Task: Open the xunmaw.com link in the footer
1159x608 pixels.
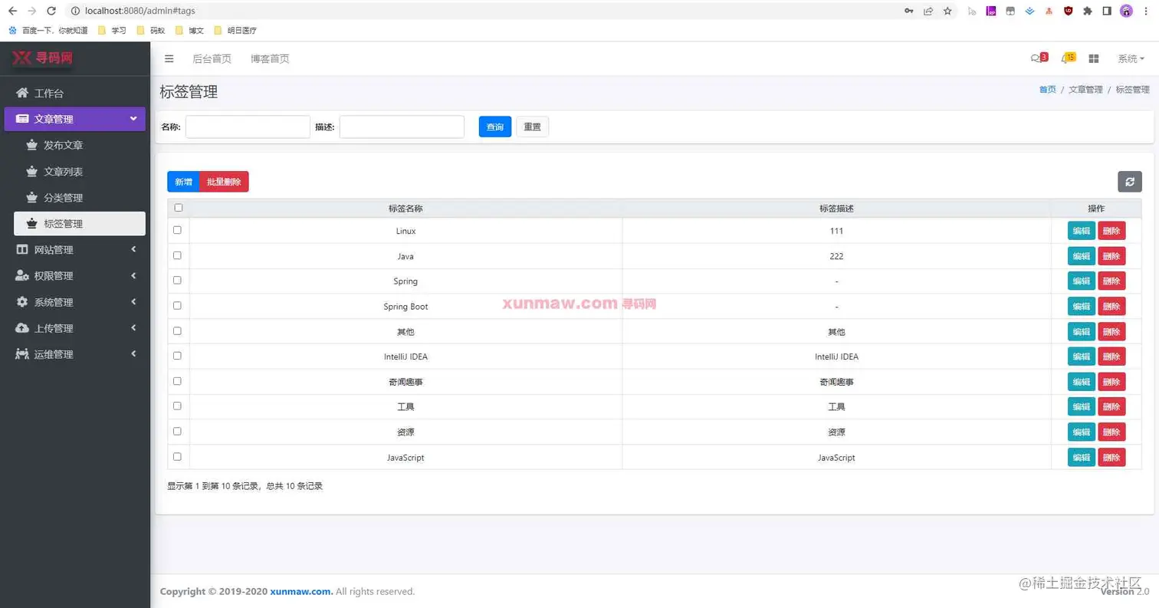Action: click(300, 590)
